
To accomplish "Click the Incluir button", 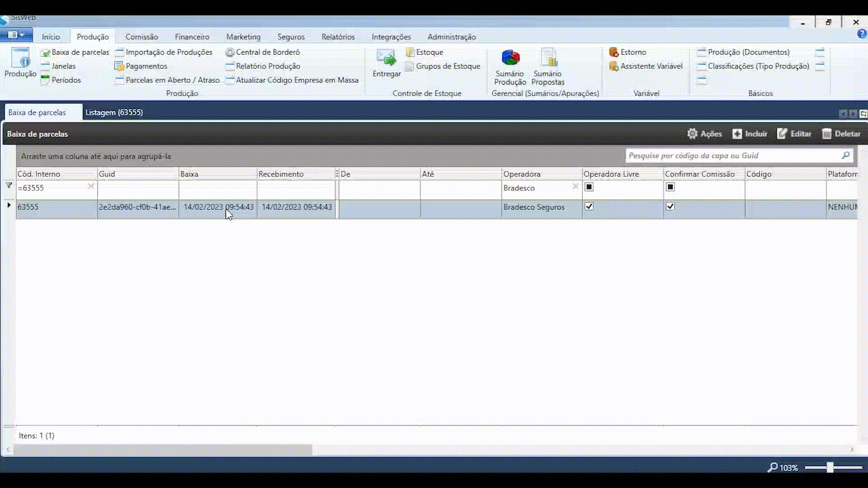I will coord(750,134).
